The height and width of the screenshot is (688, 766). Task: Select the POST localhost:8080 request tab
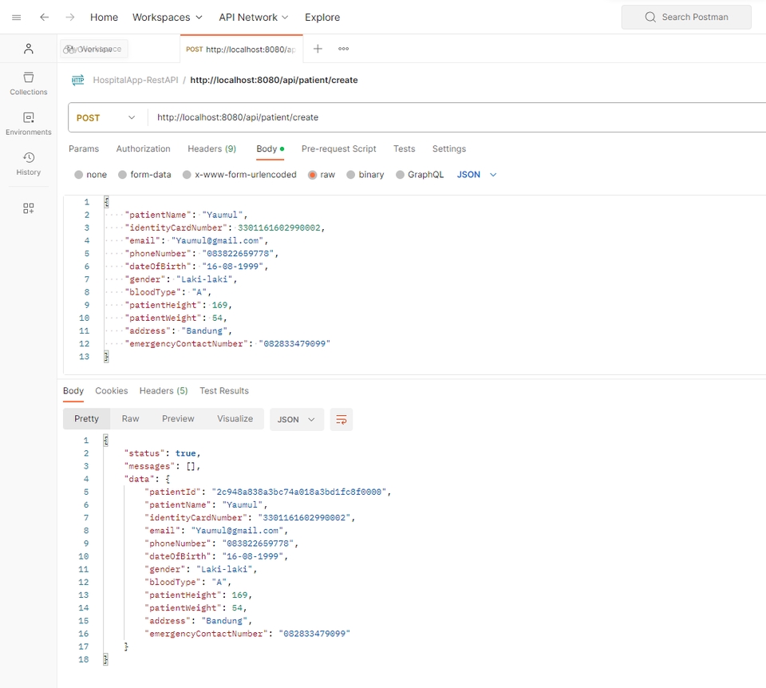point(241,49)
